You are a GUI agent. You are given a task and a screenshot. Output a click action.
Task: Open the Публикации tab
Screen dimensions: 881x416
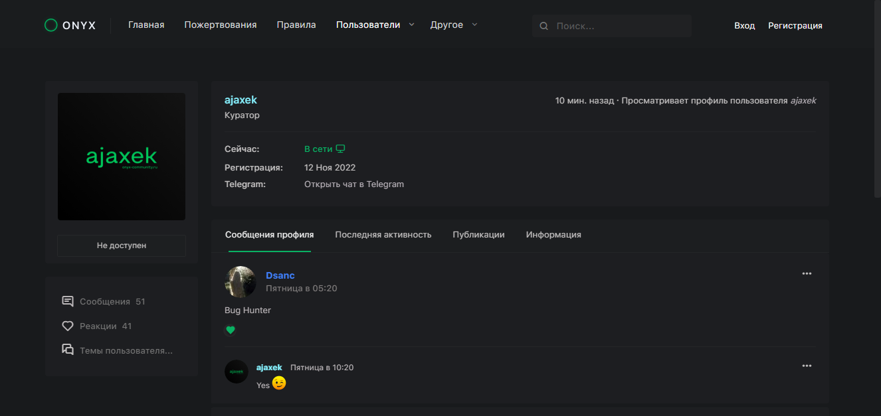click(x=478, y=234)
